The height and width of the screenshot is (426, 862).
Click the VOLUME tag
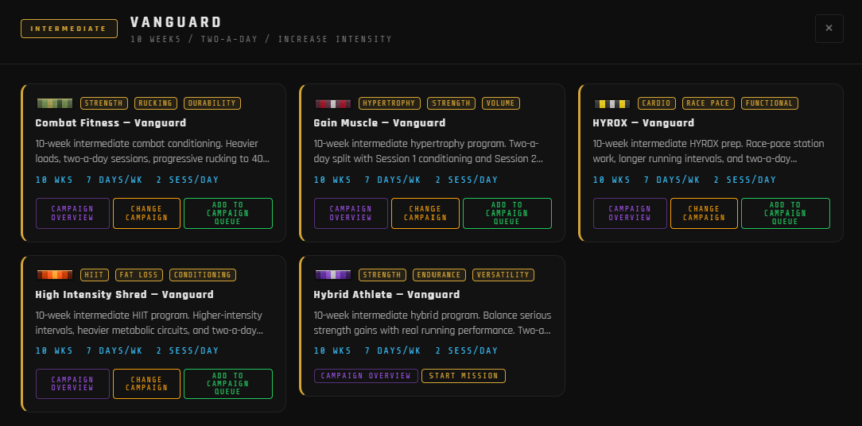click(x=501, y=103)
